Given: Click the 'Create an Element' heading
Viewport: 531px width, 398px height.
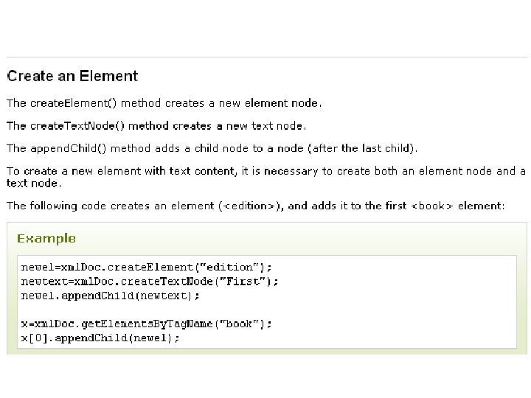Looking at the screenshot, I should click(72, 76).
